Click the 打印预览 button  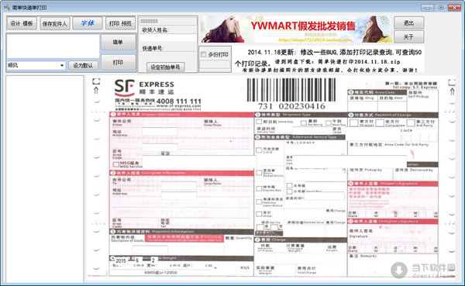point(120,23)
